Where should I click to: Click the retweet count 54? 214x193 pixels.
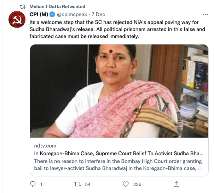click(x=88, y=184)
